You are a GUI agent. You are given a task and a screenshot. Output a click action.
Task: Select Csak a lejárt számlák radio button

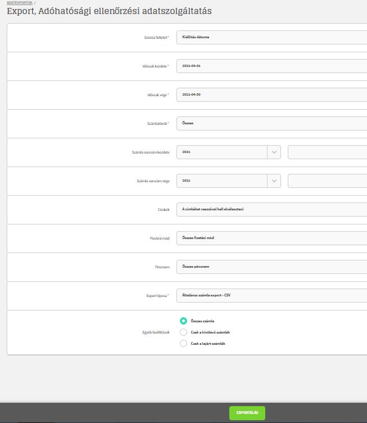(x=183, y=343)
